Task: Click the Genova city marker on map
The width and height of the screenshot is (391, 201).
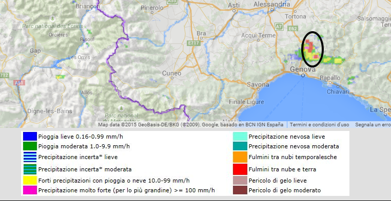Action: tap(303, 75)
